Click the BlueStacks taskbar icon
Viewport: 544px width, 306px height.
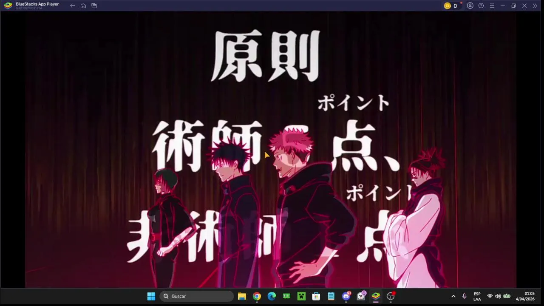(376, 296)
